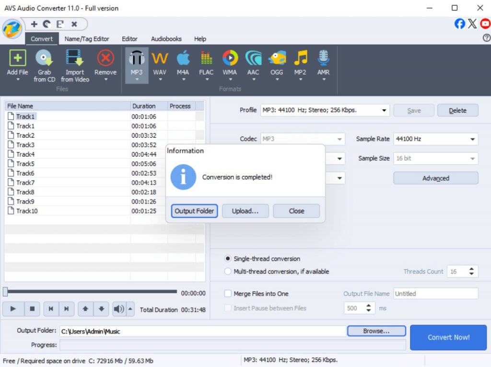Select the AMR microphone format icon
This screenshot has height=367, width=491.
coord(324,58)
